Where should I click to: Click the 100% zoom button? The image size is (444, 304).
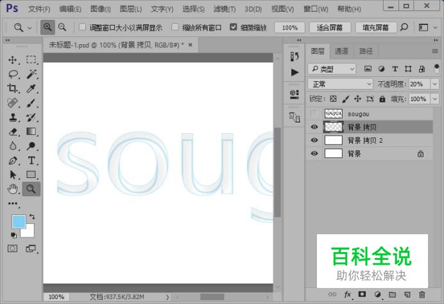[289, 28]
